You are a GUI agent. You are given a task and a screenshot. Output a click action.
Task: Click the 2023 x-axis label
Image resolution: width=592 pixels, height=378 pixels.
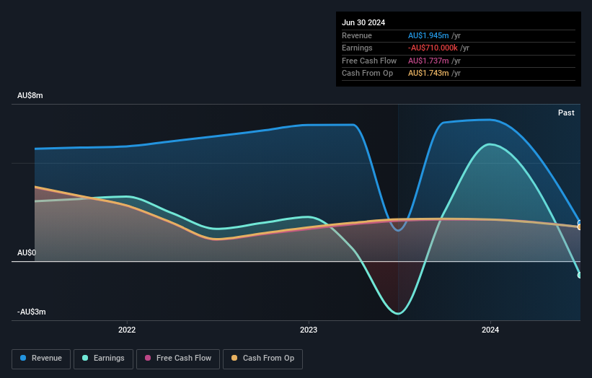309,330
